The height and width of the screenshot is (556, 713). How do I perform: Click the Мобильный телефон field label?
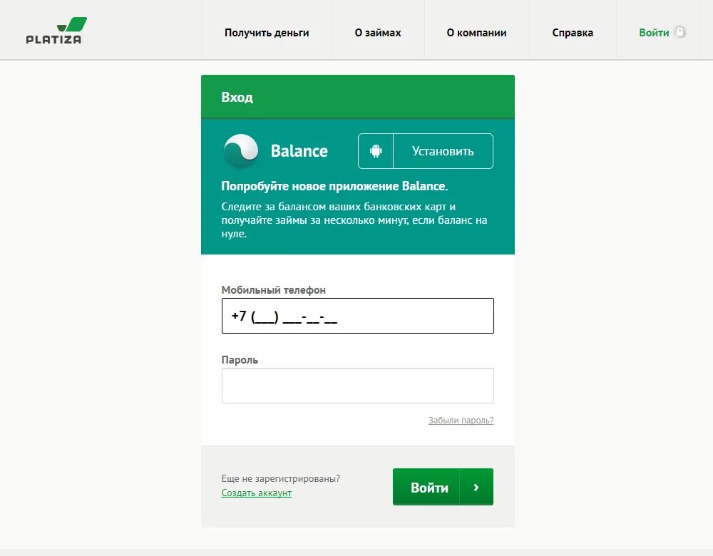[x=273, y=290]
